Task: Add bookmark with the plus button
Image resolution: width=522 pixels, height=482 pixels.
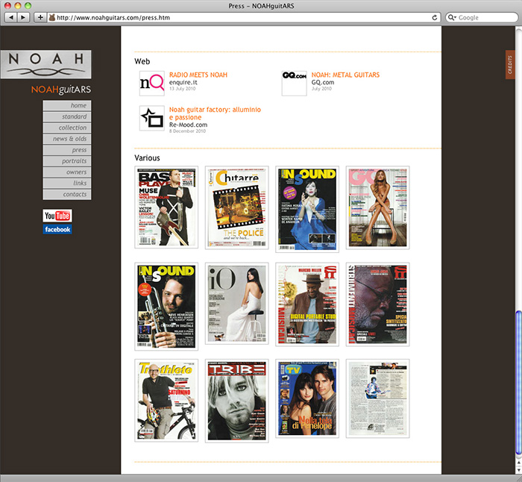Action: (40, 17)
